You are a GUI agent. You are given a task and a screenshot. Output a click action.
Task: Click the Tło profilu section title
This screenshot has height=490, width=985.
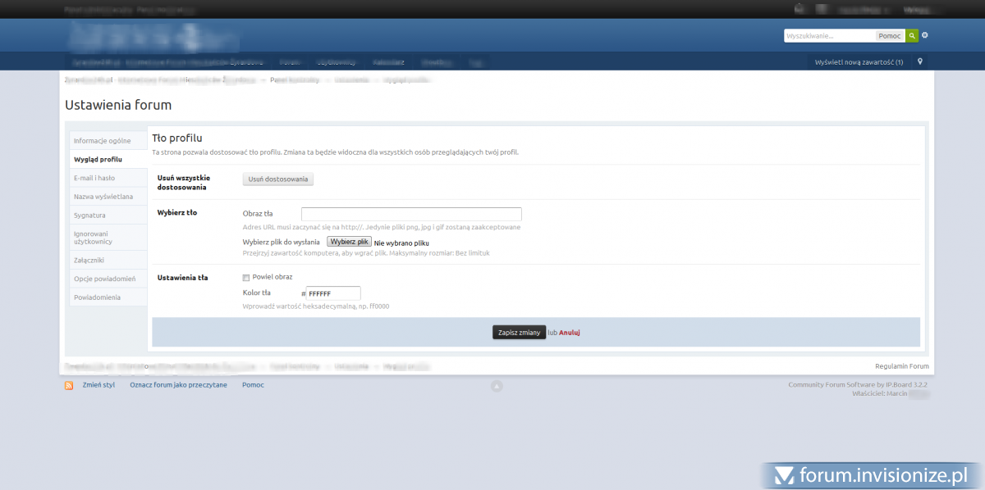[x=177, y=138]
